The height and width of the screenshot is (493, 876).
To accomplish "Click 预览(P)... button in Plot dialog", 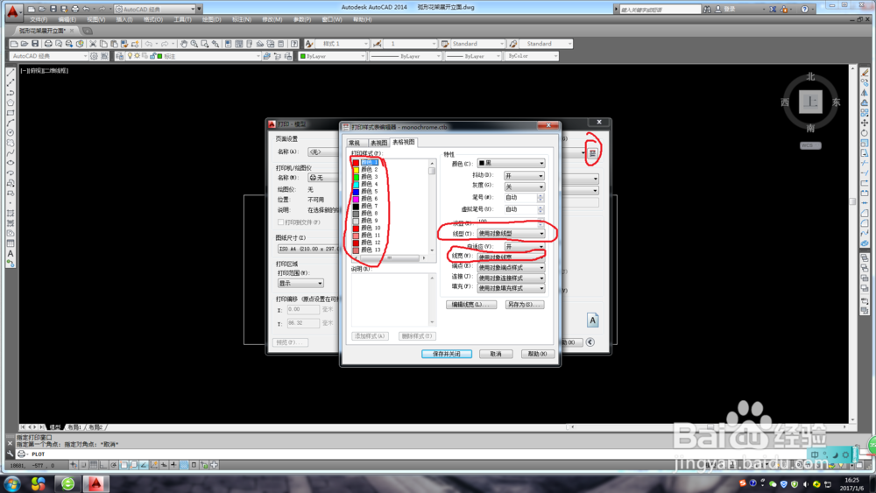I will click(291, 342).
